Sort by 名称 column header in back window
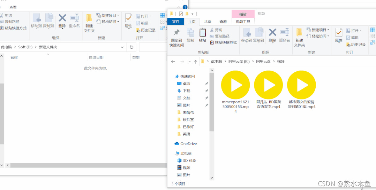The height and width of the screenshot is (190, 376). (x=14, y=57)
